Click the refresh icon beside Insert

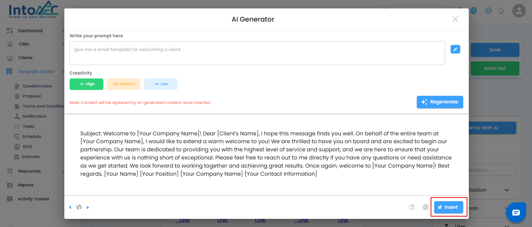tap(426, 207)
